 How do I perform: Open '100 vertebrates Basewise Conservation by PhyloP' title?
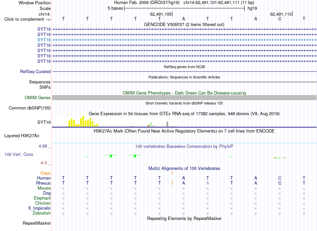pyautogui.click(x=184, y=147)
